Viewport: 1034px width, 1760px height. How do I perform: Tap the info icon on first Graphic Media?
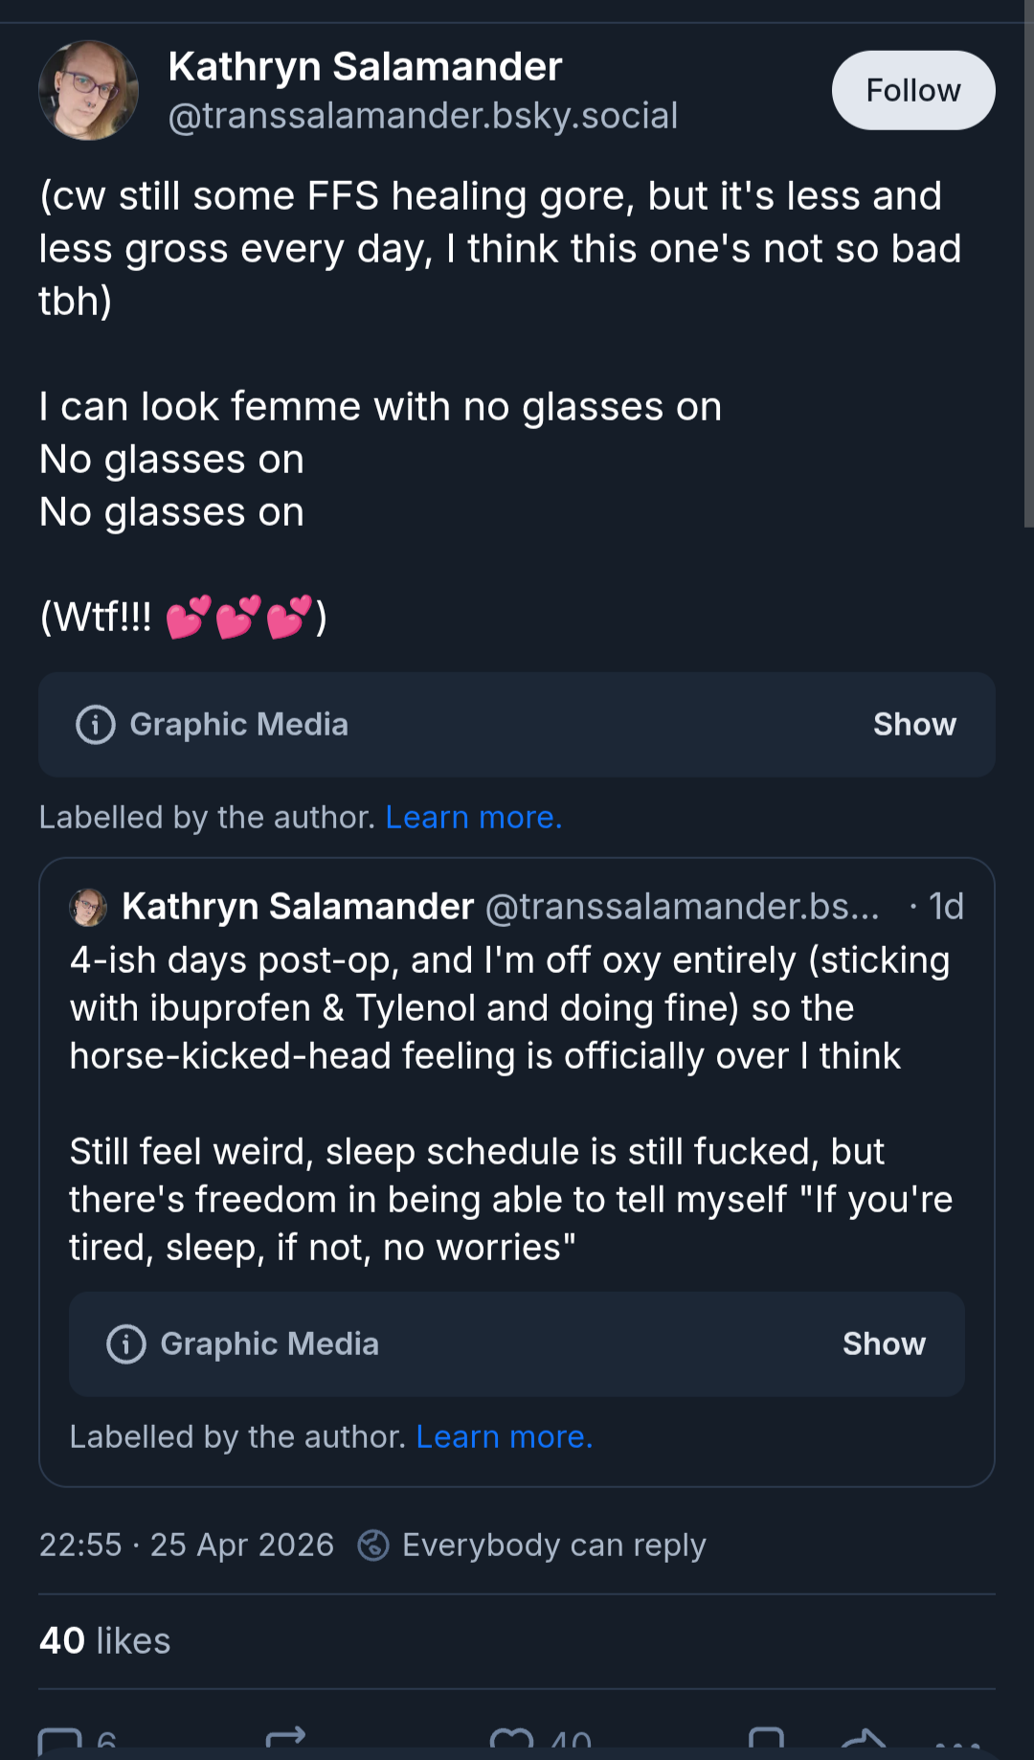pos(96,725)
